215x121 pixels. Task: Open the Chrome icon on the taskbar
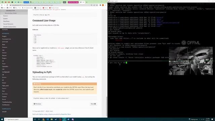click(x=43, y=119)
